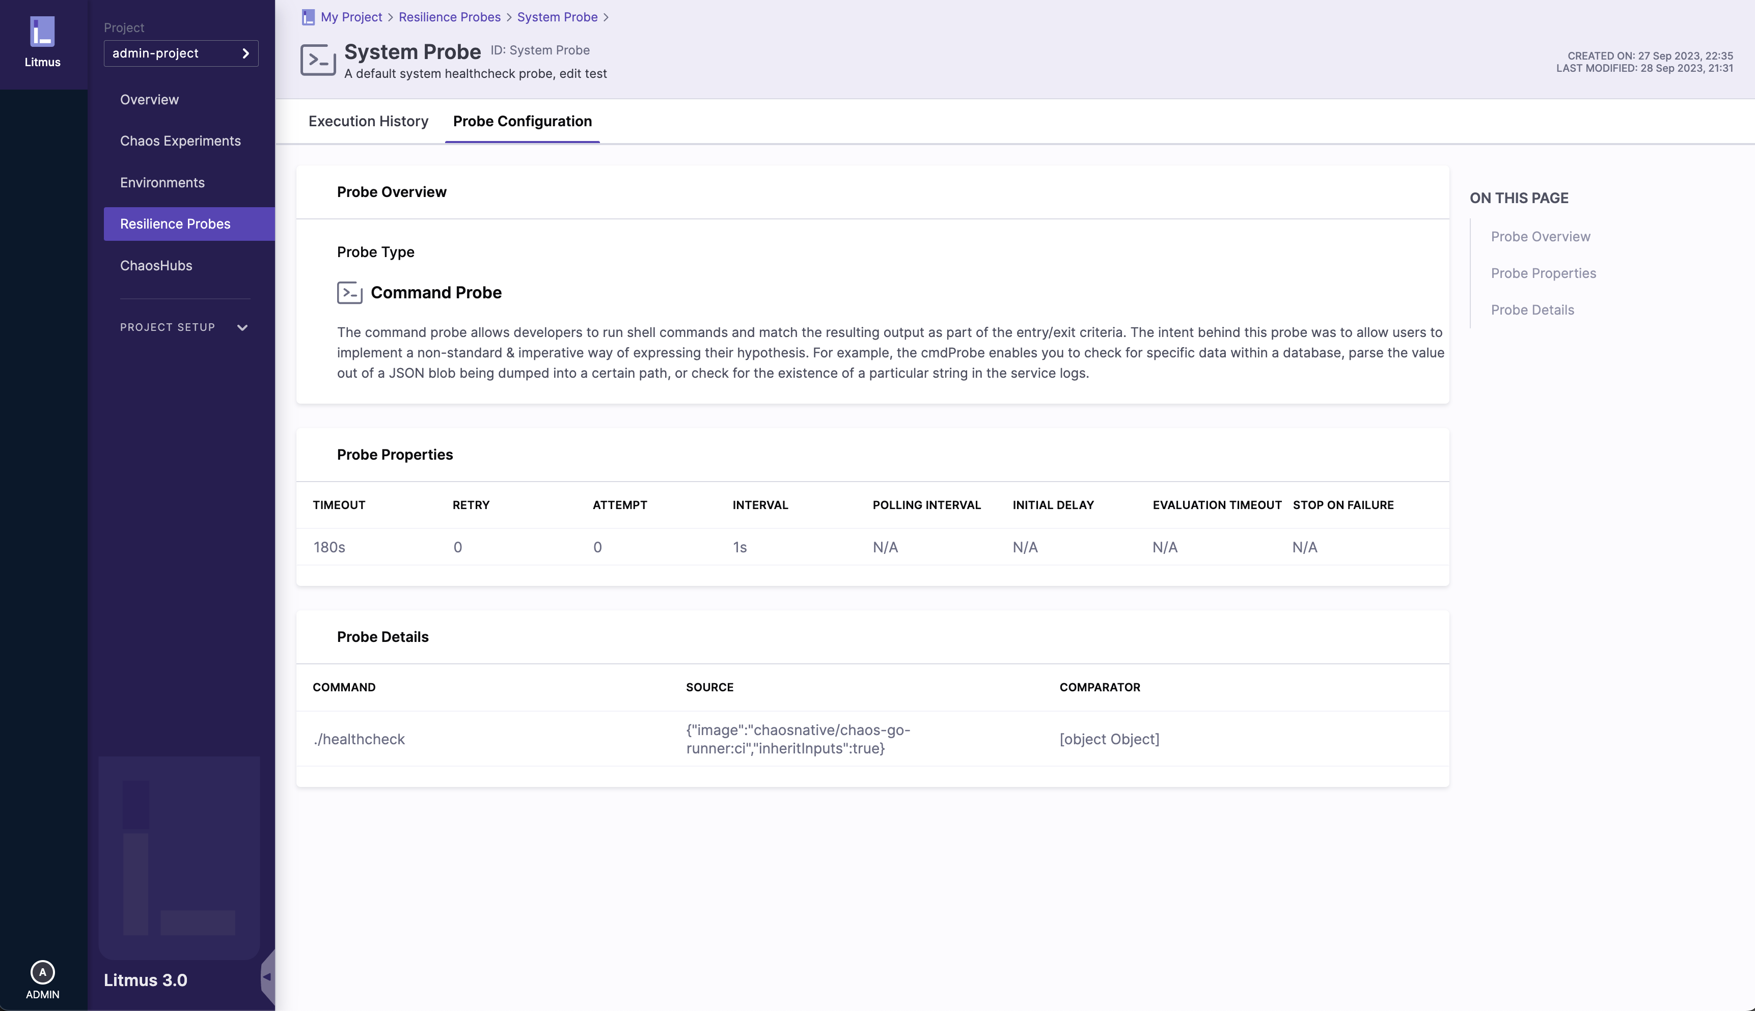This screenshot has height=1011, width=1755.
Task: Open the admin-project selector
Action: [x=181, y=53]
